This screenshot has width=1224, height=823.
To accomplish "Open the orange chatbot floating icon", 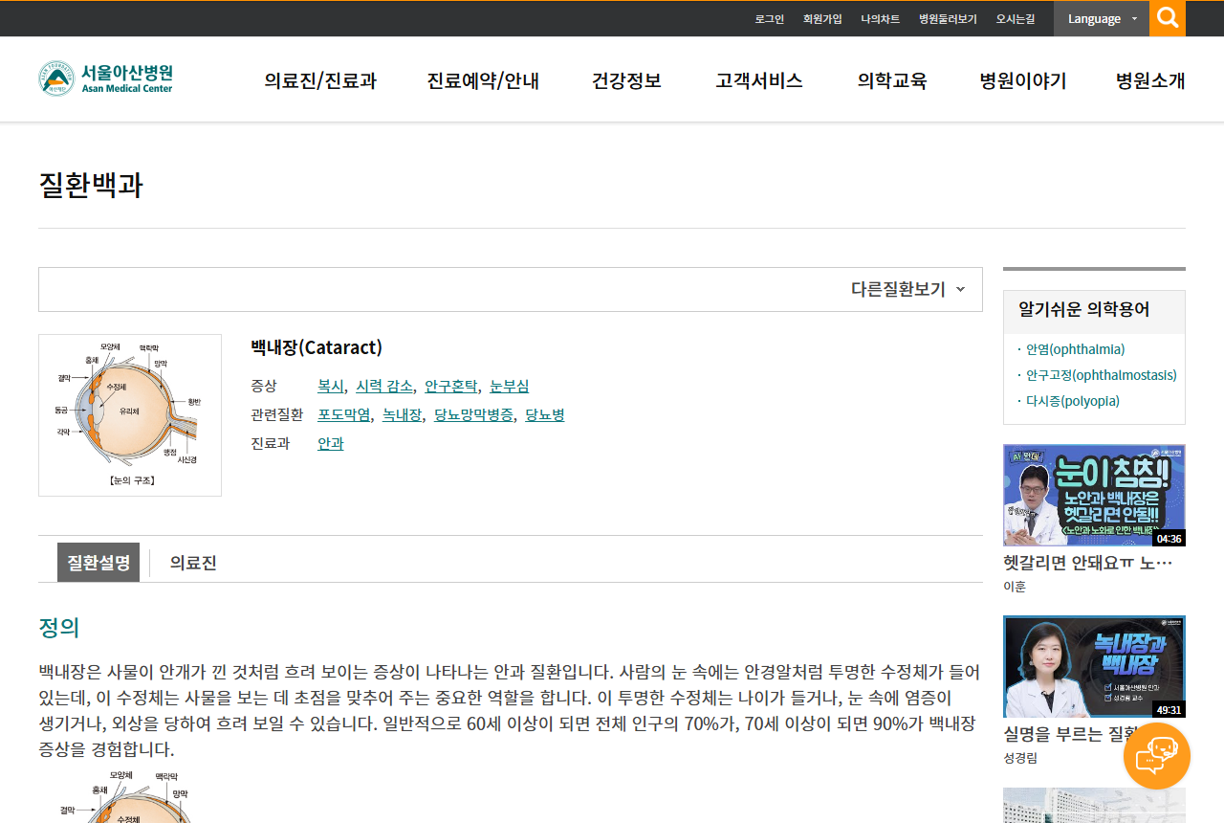I will click(x=1157, y=756).
